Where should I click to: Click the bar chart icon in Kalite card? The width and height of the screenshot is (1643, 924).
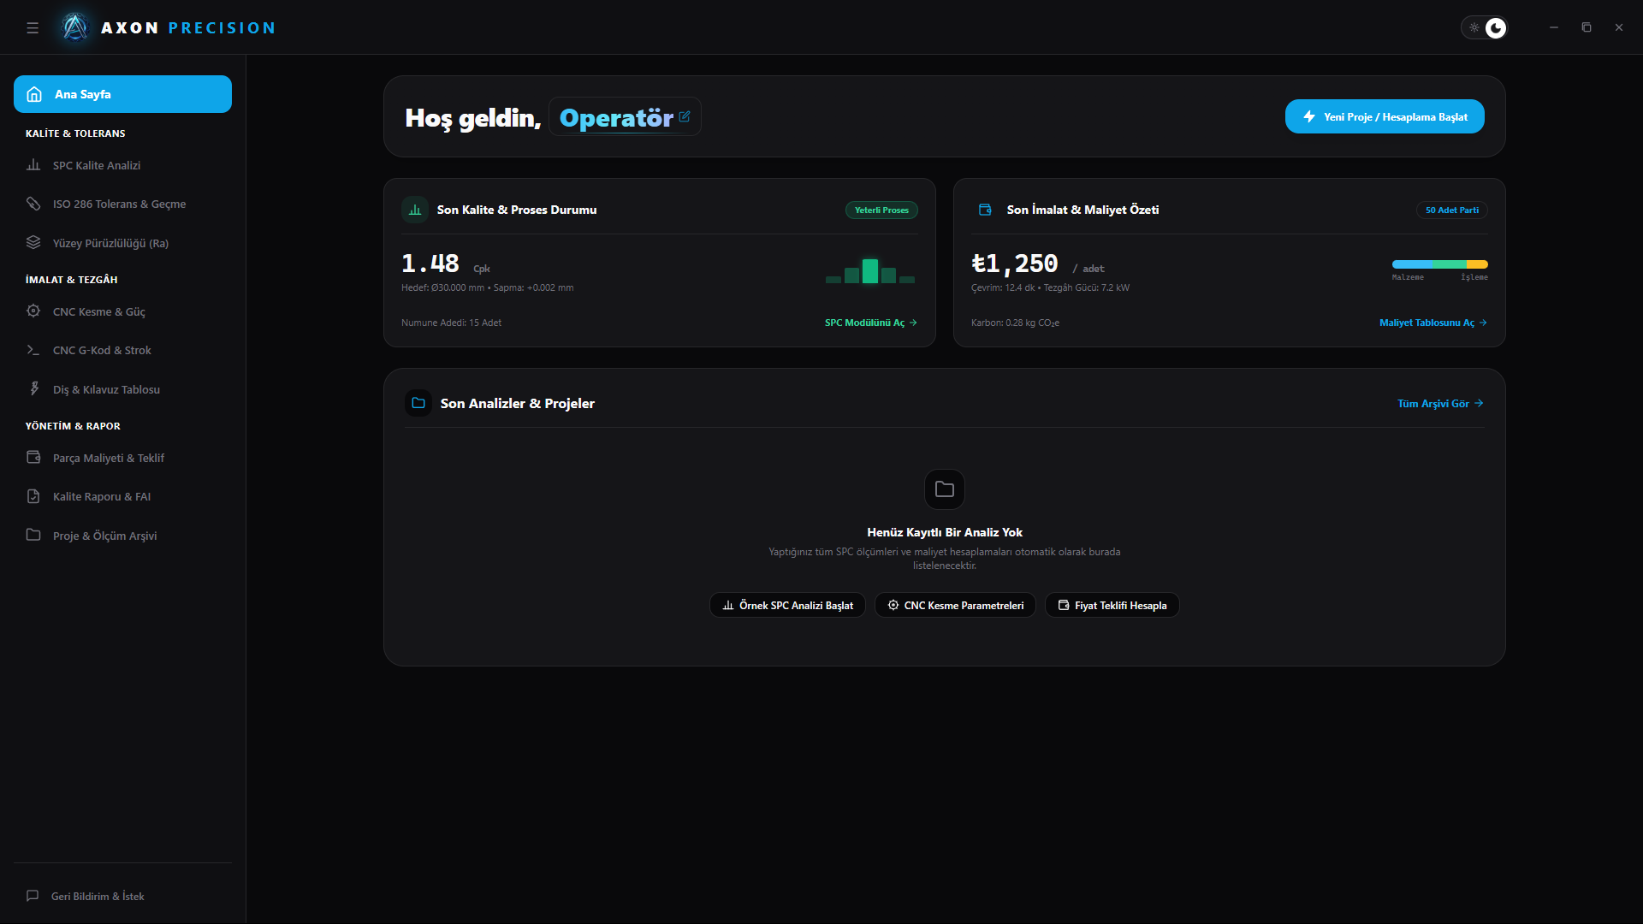tap(415, 210)
